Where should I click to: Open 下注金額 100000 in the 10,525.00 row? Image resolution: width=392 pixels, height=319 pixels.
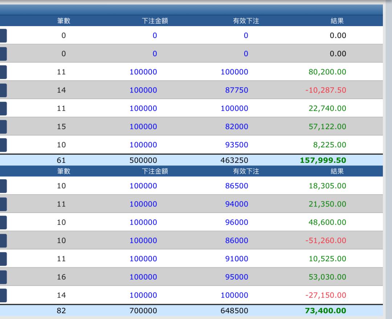[x=143, y=259]
